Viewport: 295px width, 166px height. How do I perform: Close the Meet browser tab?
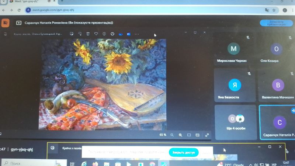pos(54,1)
